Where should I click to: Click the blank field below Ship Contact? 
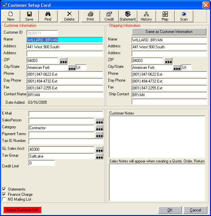click(169, 102)
